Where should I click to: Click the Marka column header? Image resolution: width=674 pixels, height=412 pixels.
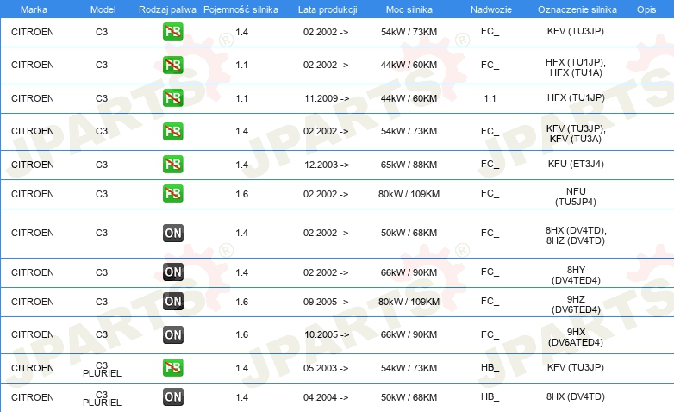click(34, 9)
